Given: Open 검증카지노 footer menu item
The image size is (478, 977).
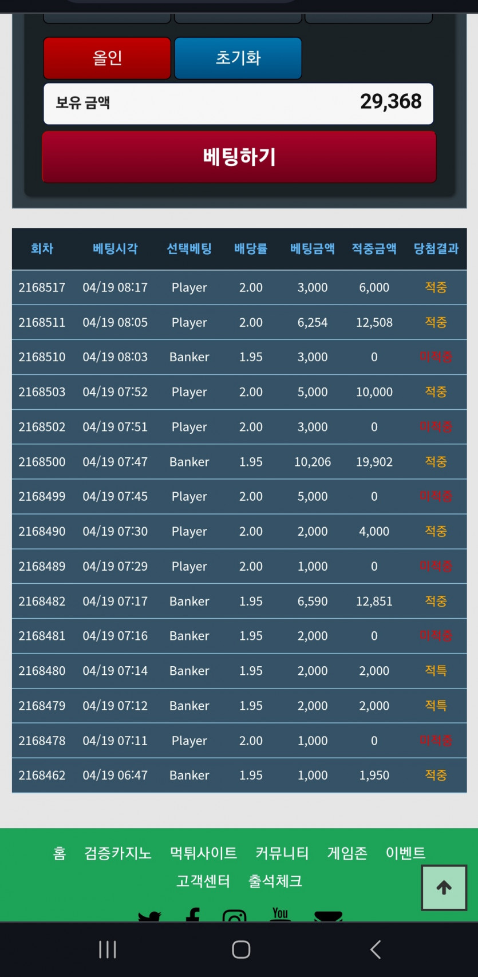Looking at the screenshot, I should [118, 853].
